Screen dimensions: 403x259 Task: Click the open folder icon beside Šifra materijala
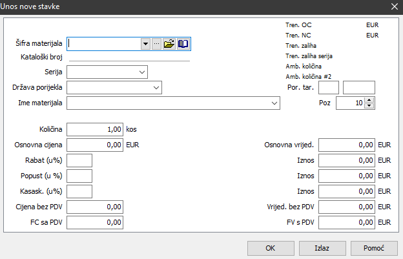tap(169, 43)
